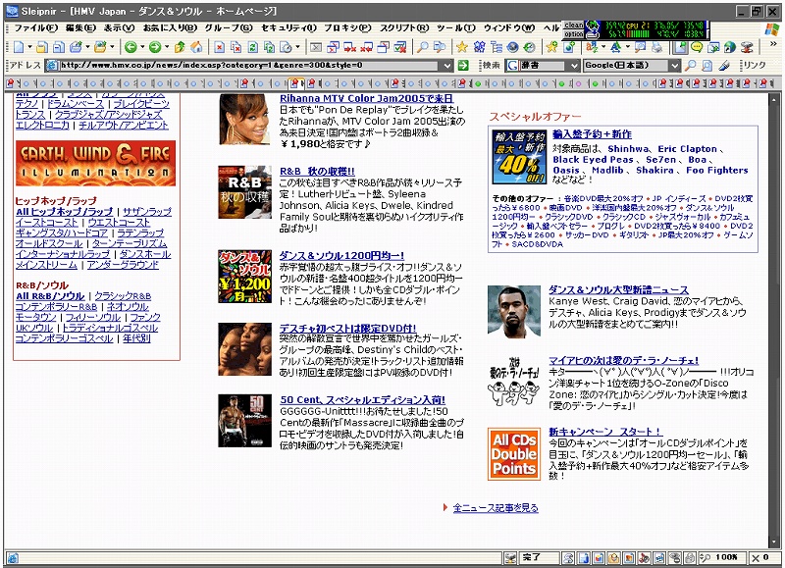Click the highlighter pen icon in search bar

(724, 65)
